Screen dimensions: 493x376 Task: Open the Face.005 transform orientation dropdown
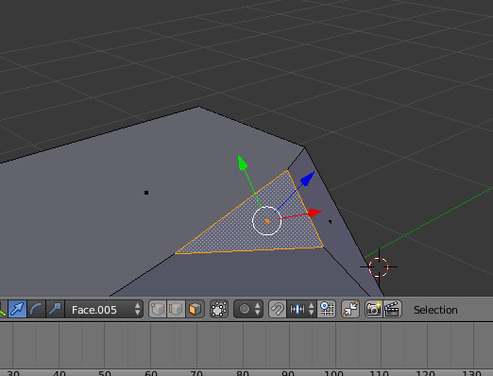coord(104,309)
